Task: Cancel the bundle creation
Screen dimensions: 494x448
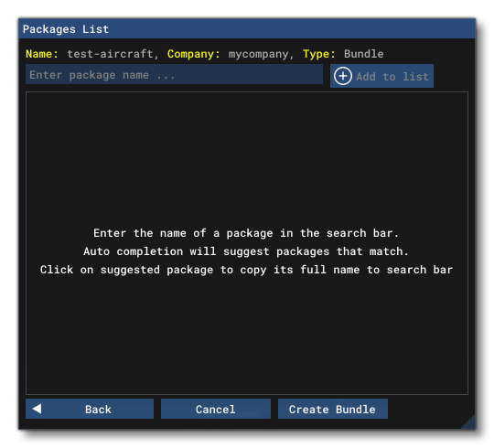Action: click(x=216, y=409)
